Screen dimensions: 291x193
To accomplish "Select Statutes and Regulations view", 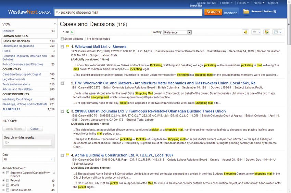I will click(x=18, y=46).
